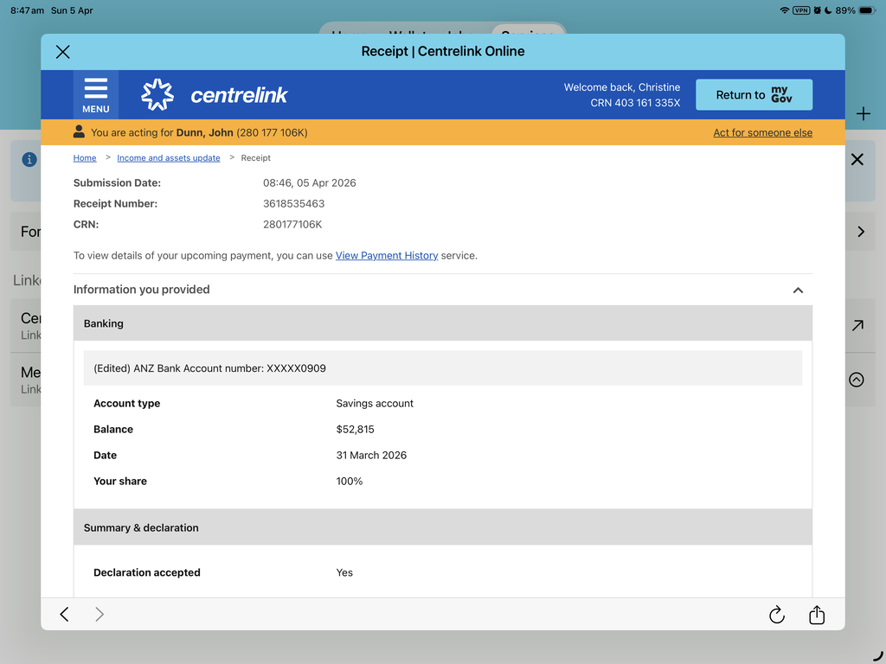Close the Receipt Centrelink Online sheet
Image resolution: width=886 pixels, height=664 pixels.
click(x=62, y=52)
